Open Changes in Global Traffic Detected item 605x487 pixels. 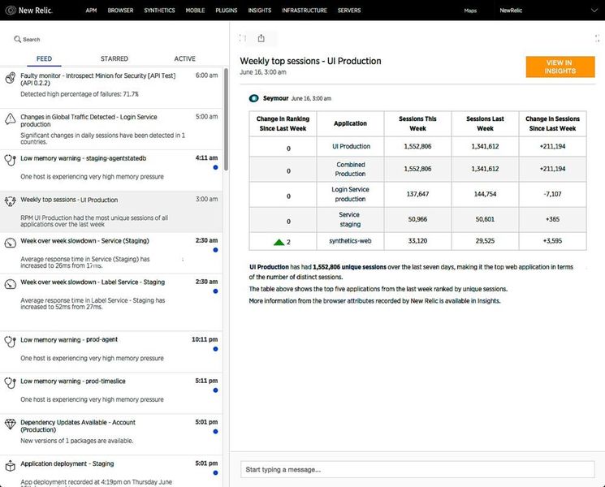(111, 129)
